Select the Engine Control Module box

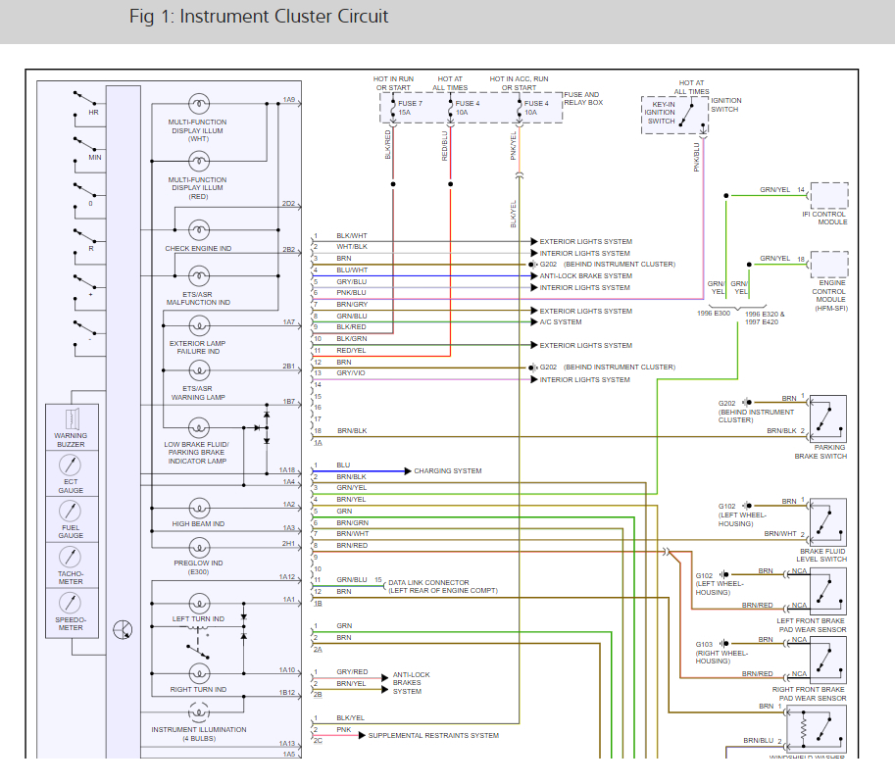(x=828, y=265)
